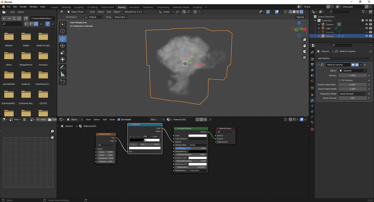Open the Options dropdown in viewport
The width and height of the screenshot is (374, 202).
tap(302, 17)
